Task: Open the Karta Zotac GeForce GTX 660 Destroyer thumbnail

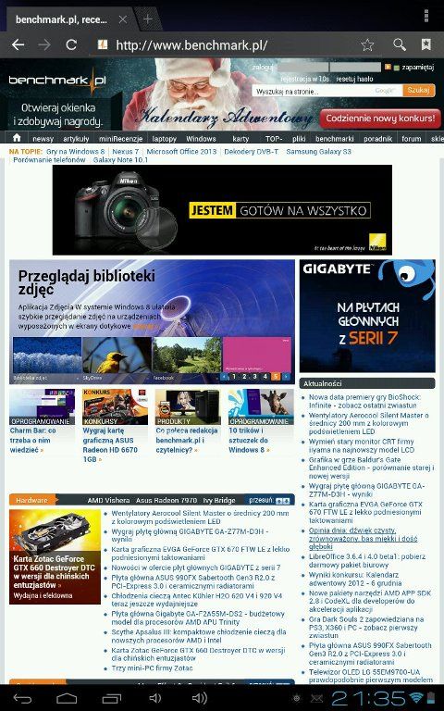Action: click(55, 556)
